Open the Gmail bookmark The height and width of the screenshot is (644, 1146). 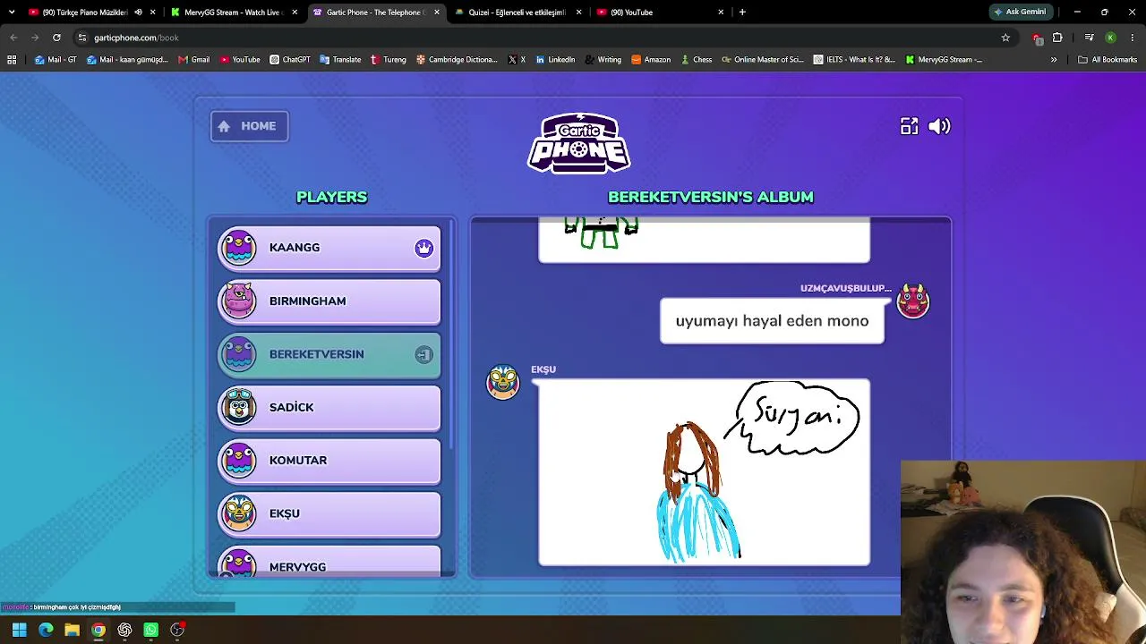coord(193,60)
